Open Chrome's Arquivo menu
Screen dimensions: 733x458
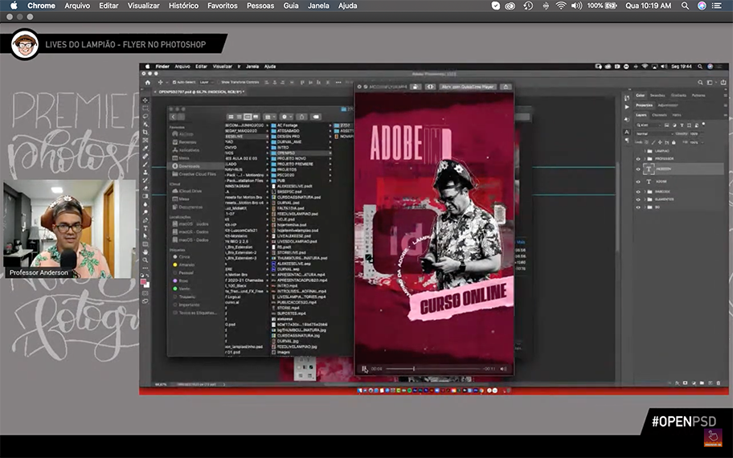[77, 6]
